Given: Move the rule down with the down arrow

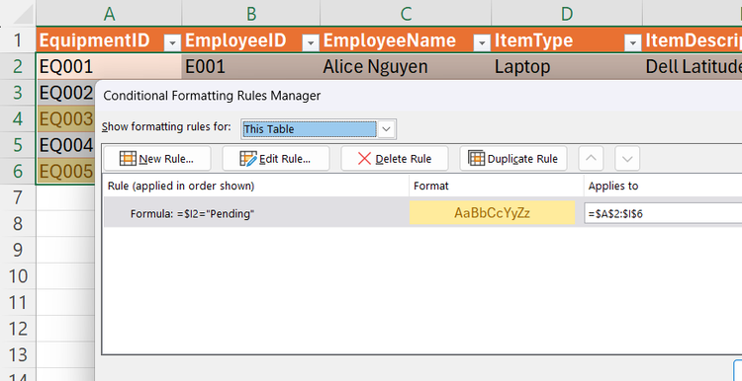Looking at the screenshot, I should point(627,159).
